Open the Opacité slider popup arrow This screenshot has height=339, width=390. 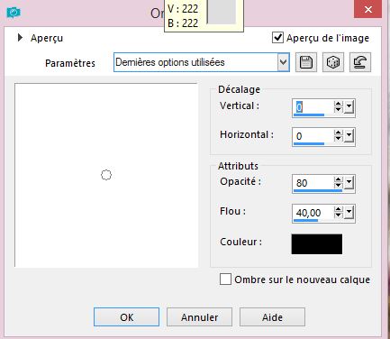(349, 182)
